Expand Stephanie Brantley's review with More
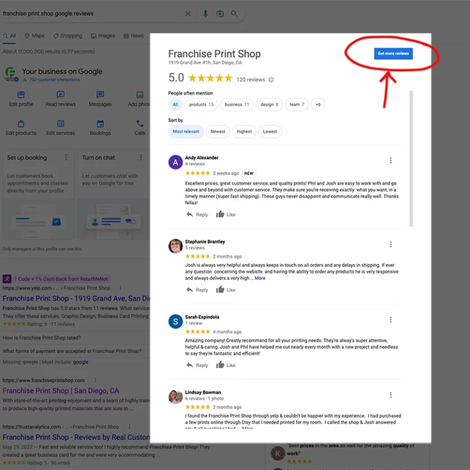 pos(260,278)
